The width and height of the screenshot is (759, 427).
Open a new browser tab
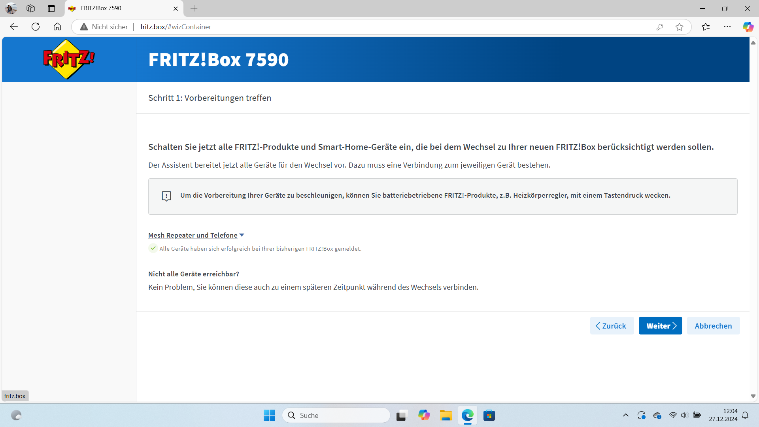pos(194,8)
